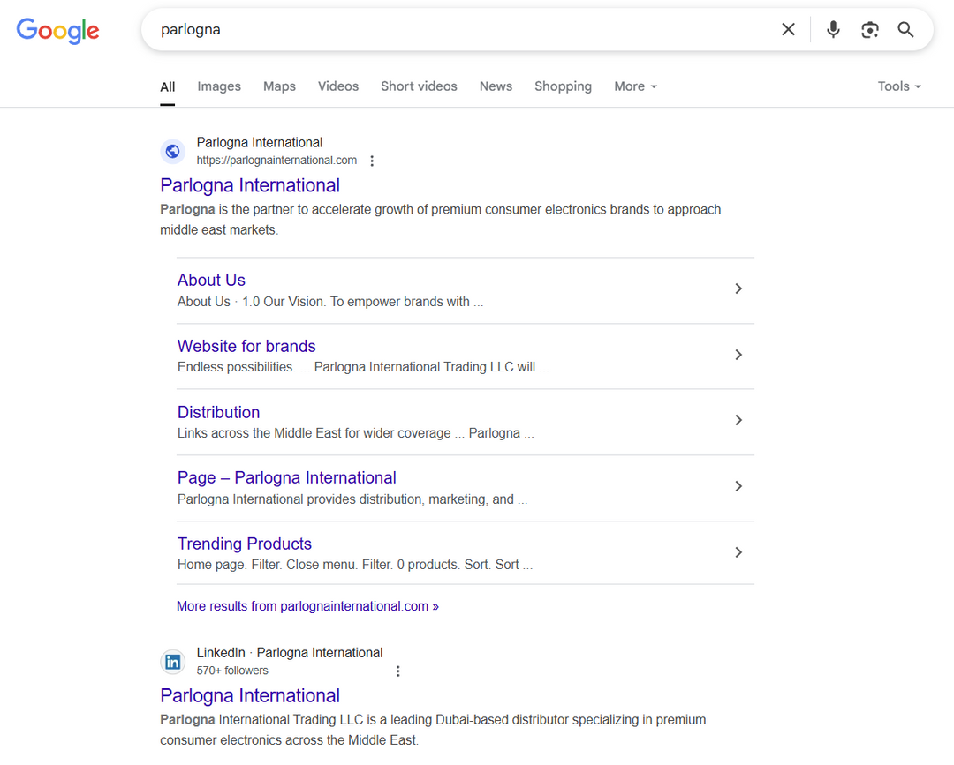This screenshot has width=954, height=765.
Task: Open the LinkedIn Parlogna International result title
Action: click(249, 695)
